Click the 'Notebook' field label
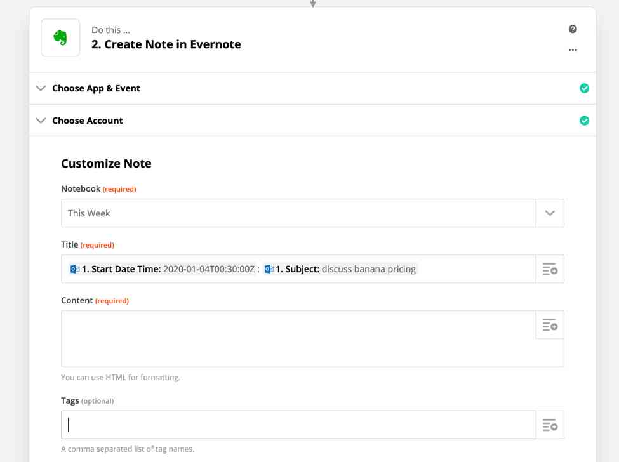This screenshot has width=619, height=462. click(x=81, y=188)
